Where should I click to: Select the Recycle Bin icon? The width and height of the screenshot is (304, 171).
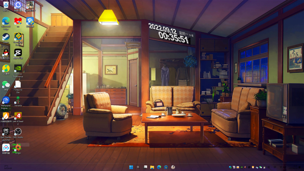pyautogui.click(x=6, y=5)
